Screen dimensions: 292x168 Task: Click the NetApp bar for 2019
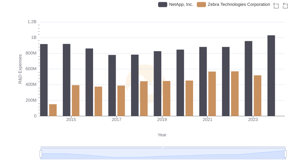pyautogui.click(x=157, y=83)
